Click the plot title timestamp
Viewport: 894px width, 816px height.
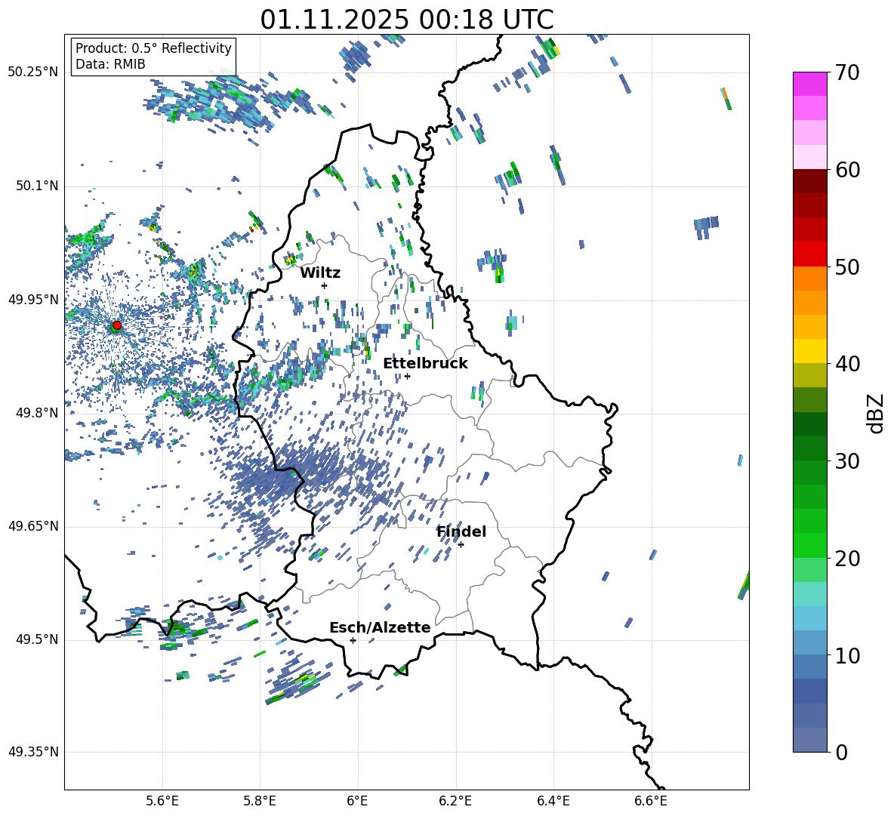406,19
